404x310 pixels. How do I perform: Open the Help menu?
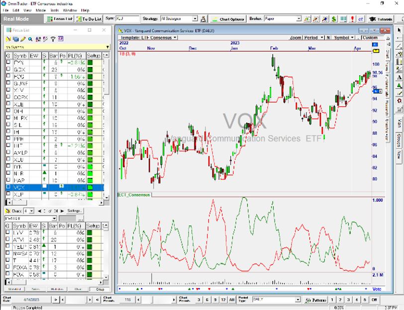85,10
